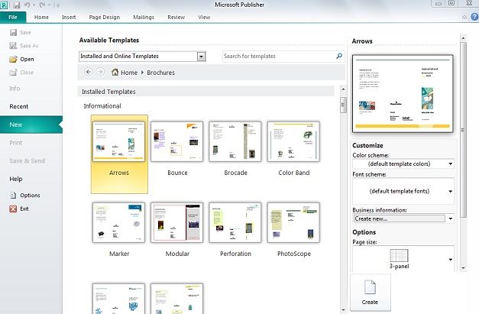The image size is (479, 314).
Task: Open the View tab
Action: pos(204,18)
